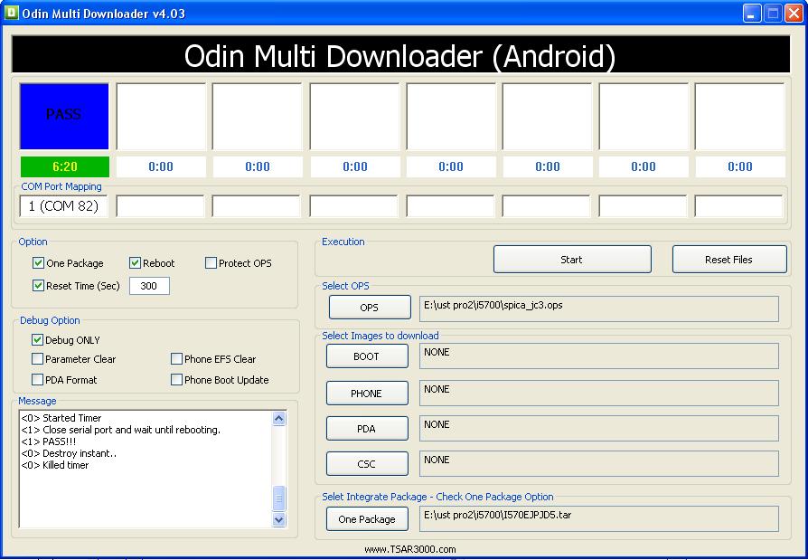Click the Start button
Image resolution: width=808 pixels, height=560 pixels.
coord(572,260)
